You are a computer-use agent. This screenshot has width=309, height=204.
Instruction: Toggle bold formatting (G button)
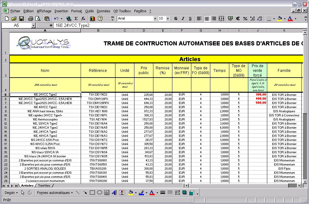tap(176, 19)
